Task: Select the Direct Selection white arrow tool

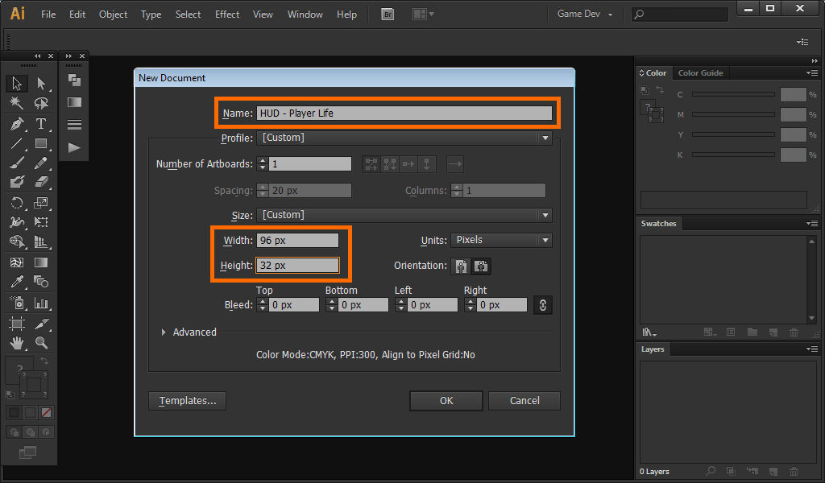Action: coord(41,84)
